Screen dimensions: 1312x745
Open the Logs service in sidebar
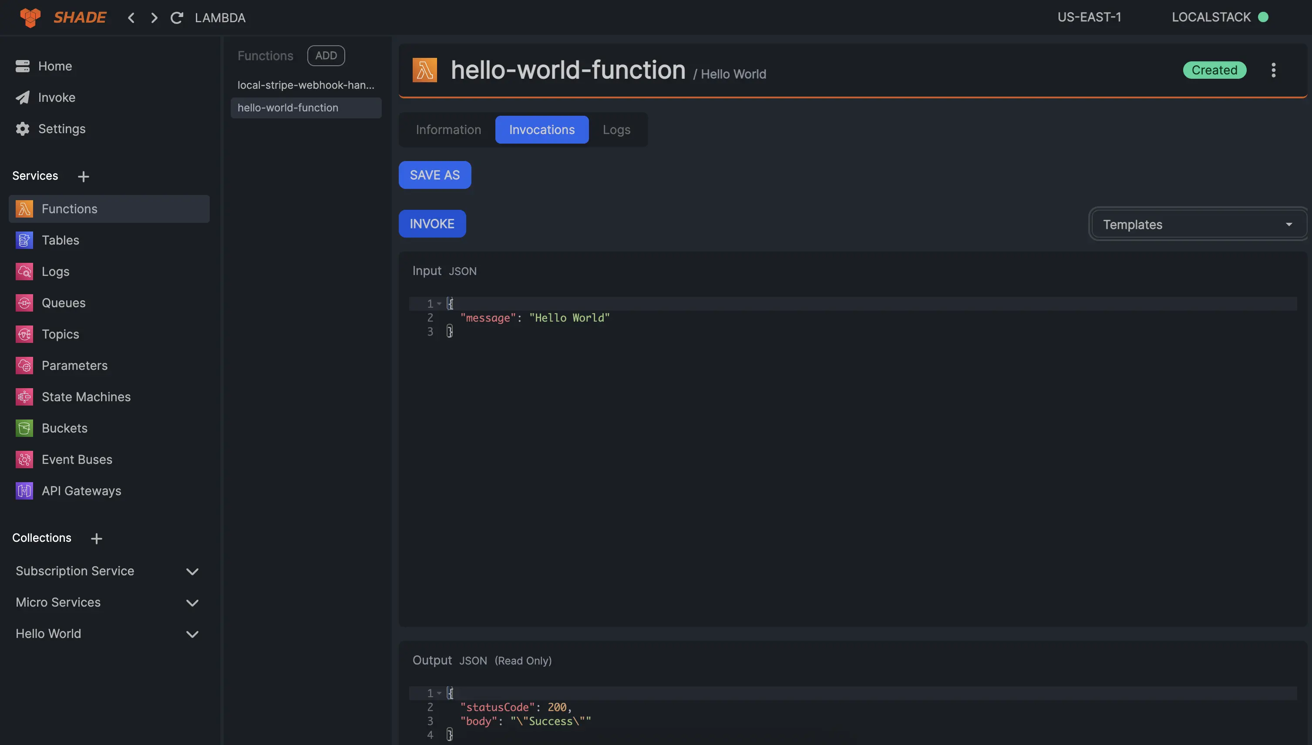[x=109, y=271]
